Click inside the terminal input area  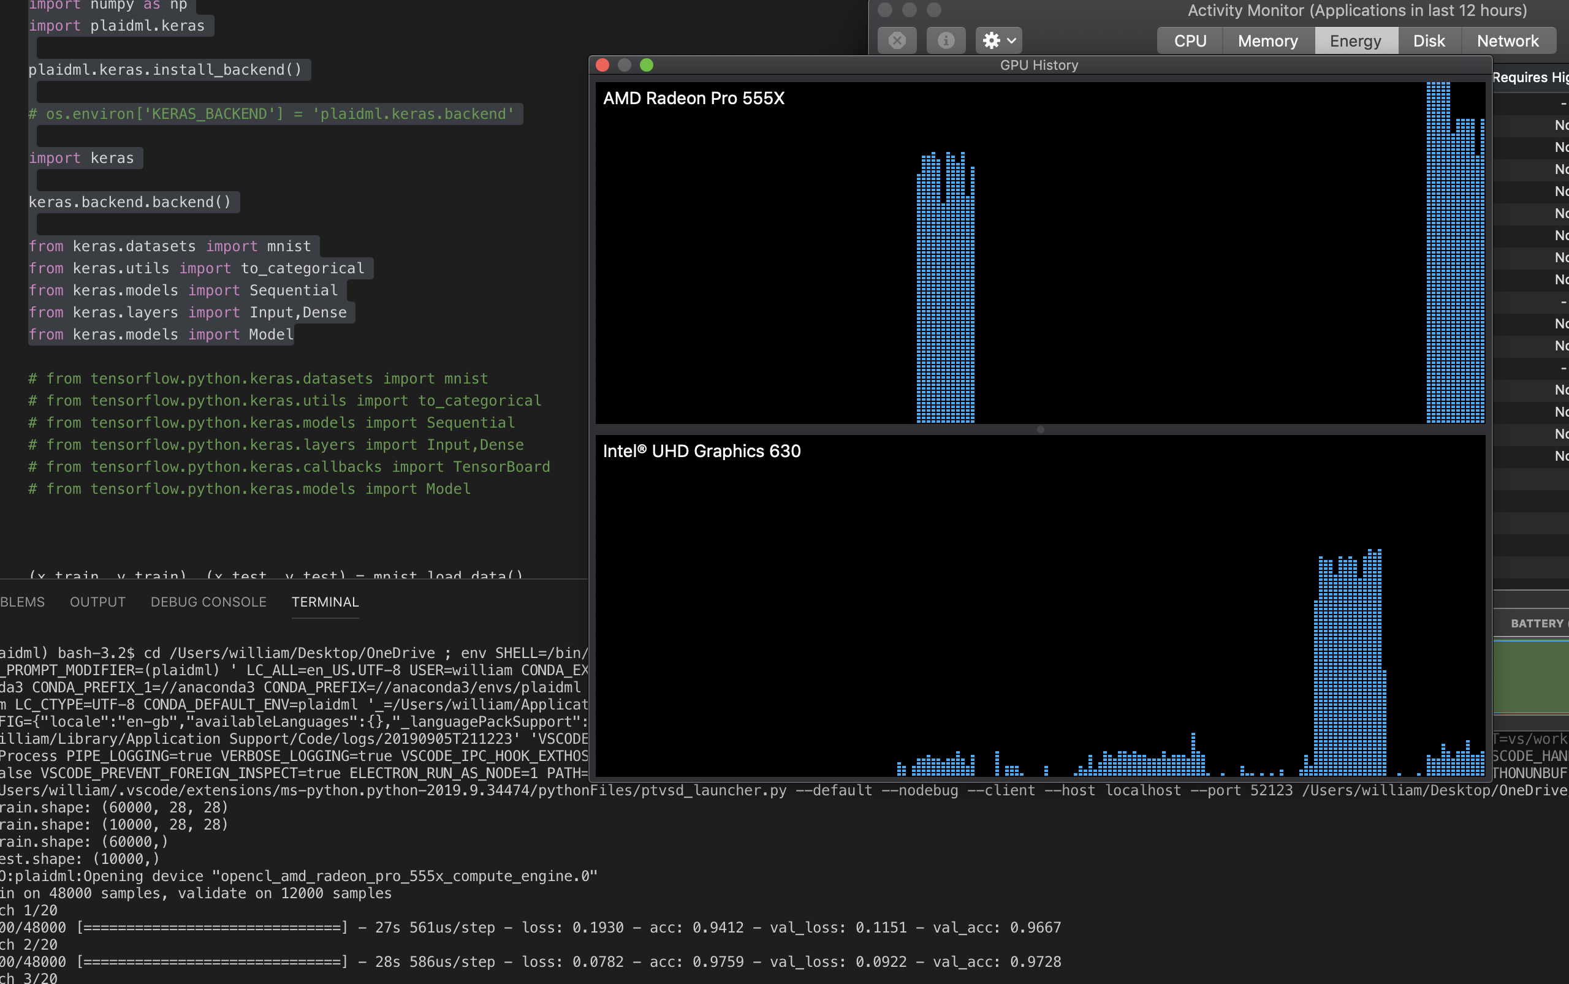pos(293,846)
